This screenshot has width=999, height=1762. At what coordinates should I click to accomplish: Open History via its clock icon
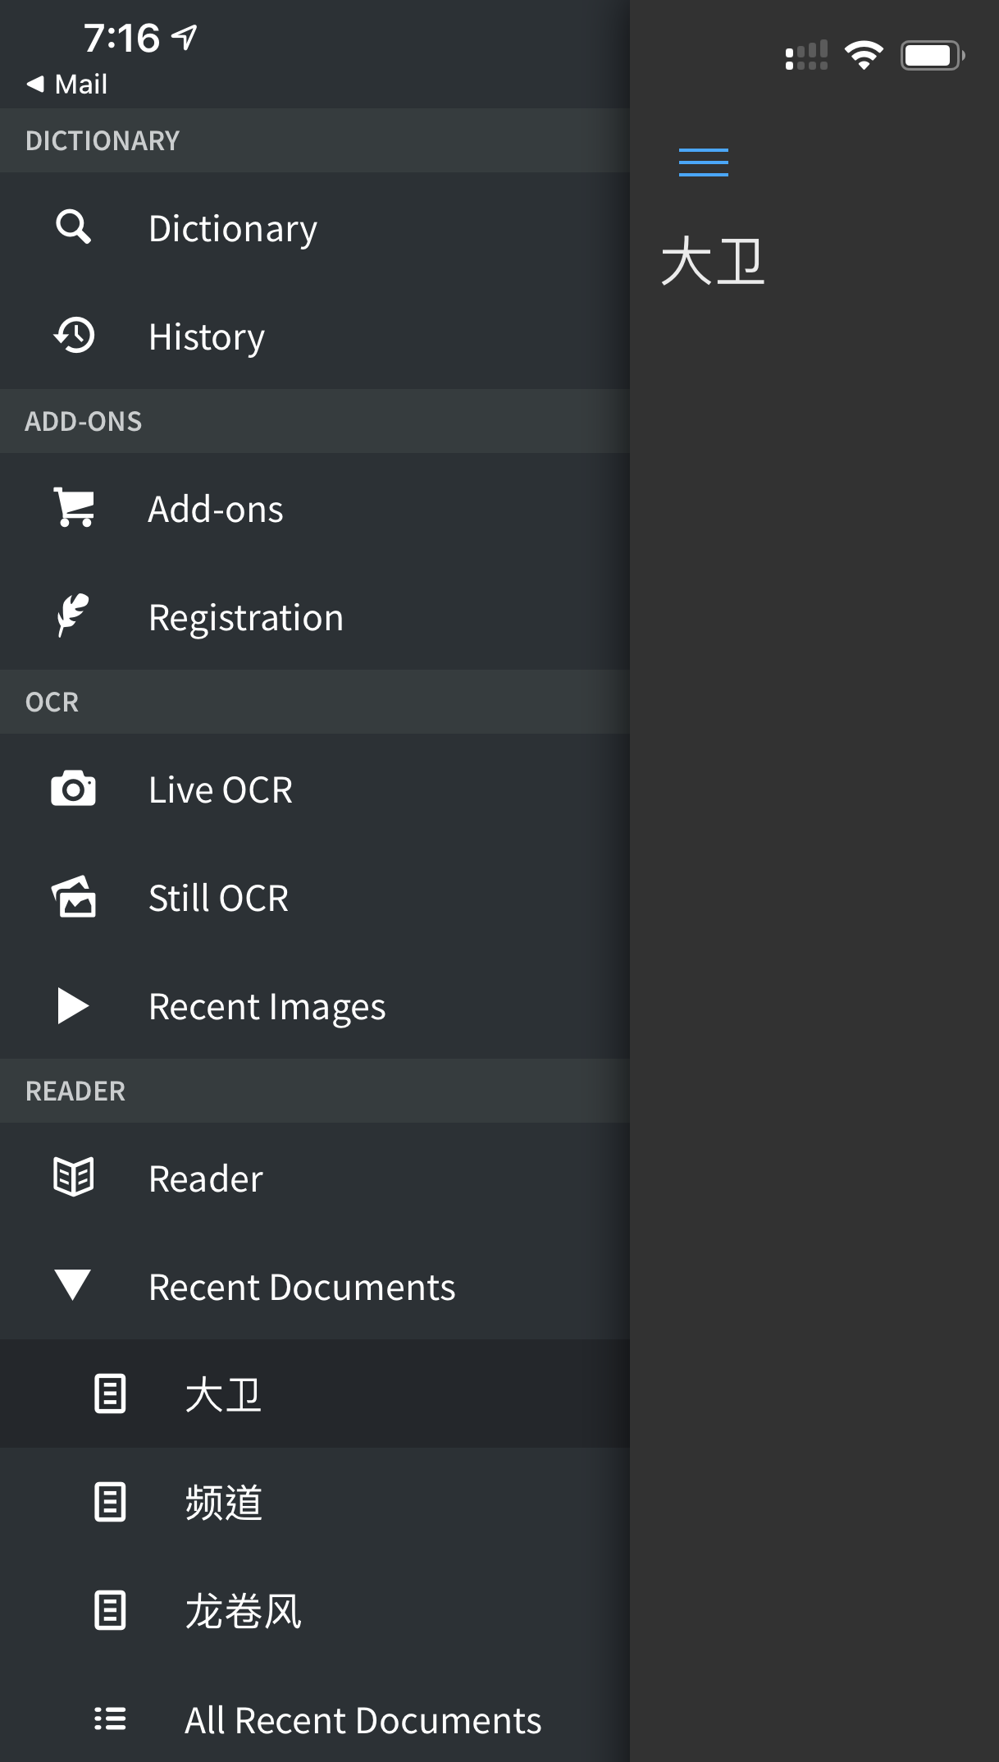point(74,336)
